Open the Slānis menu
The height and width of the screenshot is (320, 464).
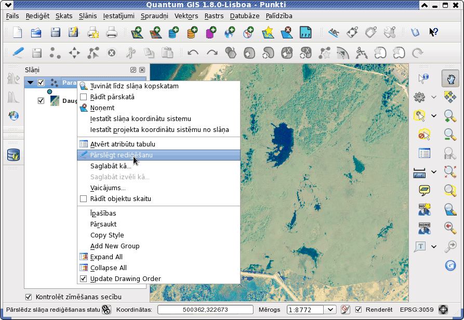click(x=88, y=16)
